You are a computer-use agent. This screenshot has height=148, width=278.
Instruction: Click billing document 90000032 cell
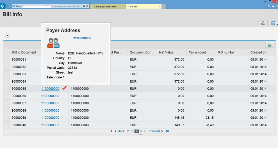coord(24,67)
